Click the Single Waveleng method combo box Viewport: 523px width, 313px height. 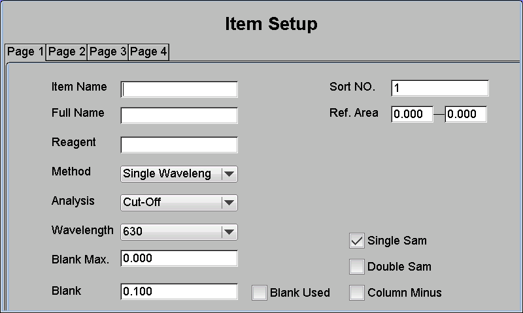click(x=179, y=174)
